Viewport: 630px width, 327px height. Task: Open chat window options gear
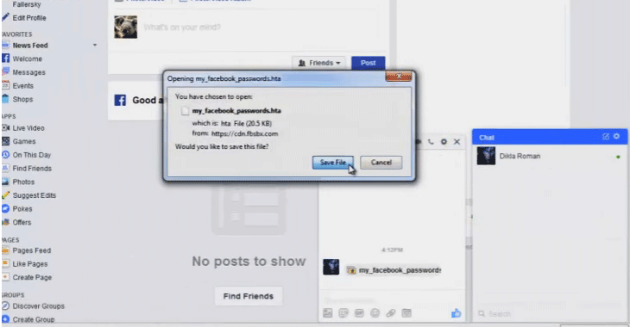point(444,141)
